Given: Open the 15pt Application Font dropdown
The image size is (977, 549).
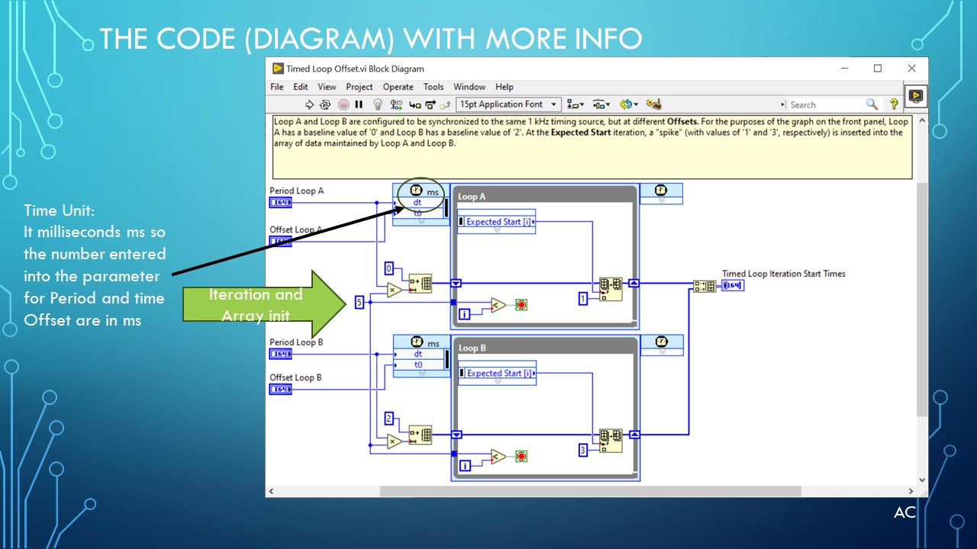Looking at the screenshot, I should [x=509, y=104].
